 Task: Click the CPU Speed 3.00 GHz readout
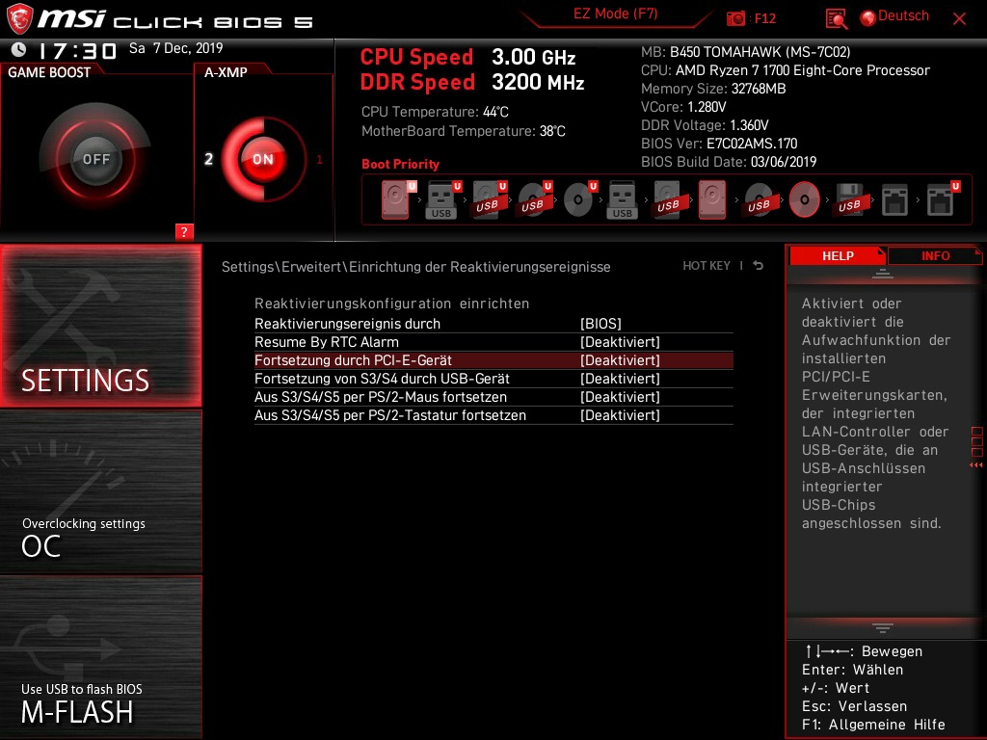(x=467, y=57)
